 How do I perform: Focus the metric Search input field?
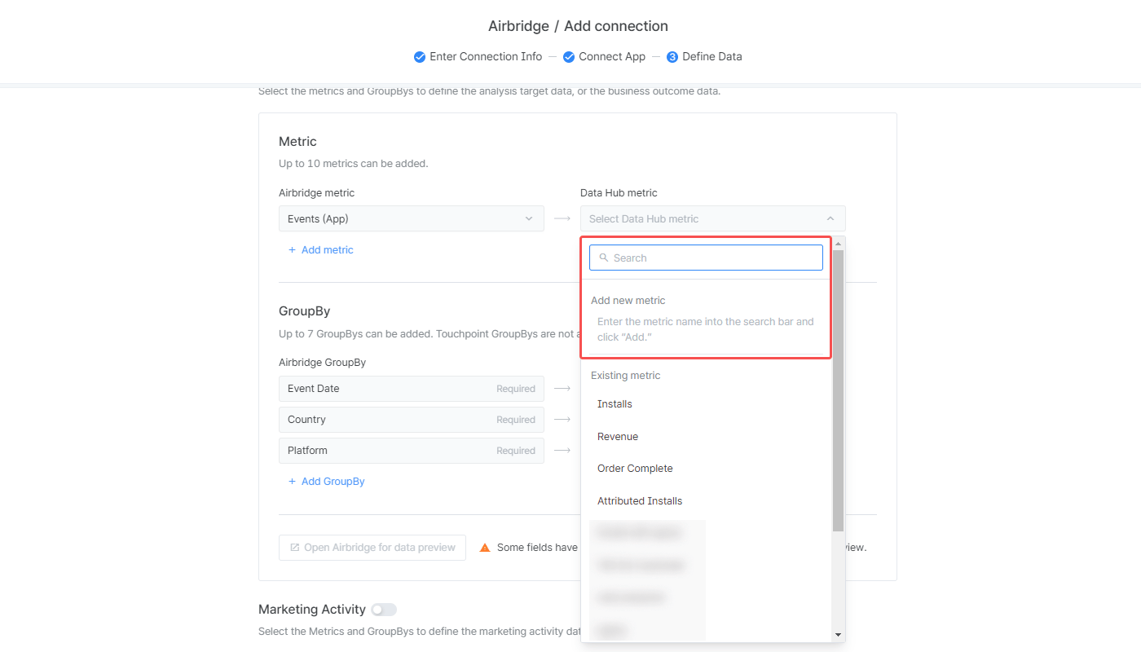(706, 258)
